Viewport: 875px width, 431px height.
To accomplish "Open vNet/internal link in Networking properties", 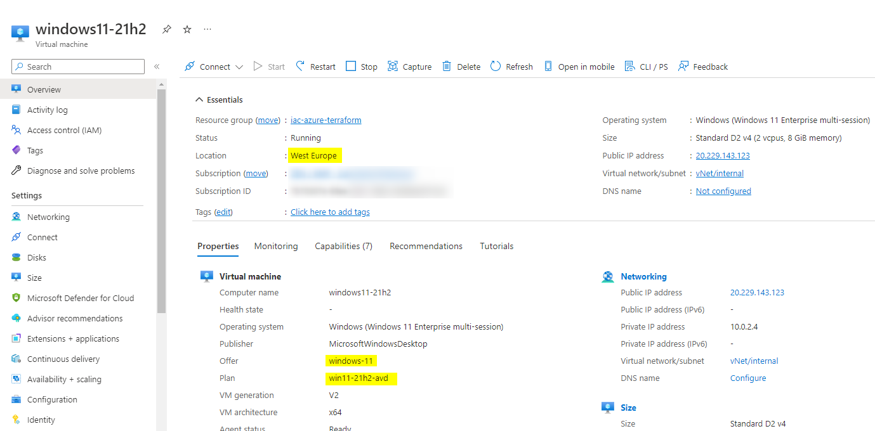I will [x=754, y=361].
